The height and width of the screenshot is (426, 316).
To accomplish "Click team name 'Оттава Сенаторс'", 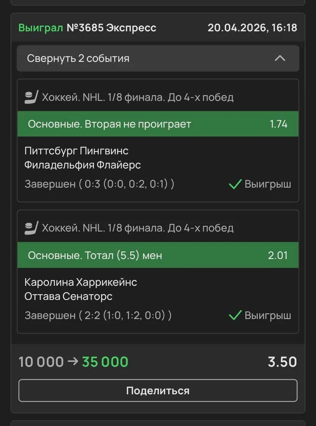I will point(68,296).
